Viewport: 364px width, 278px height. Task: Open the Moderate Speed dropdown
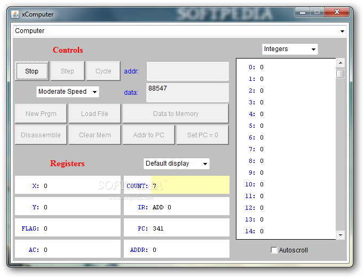(x=68, y=92)
